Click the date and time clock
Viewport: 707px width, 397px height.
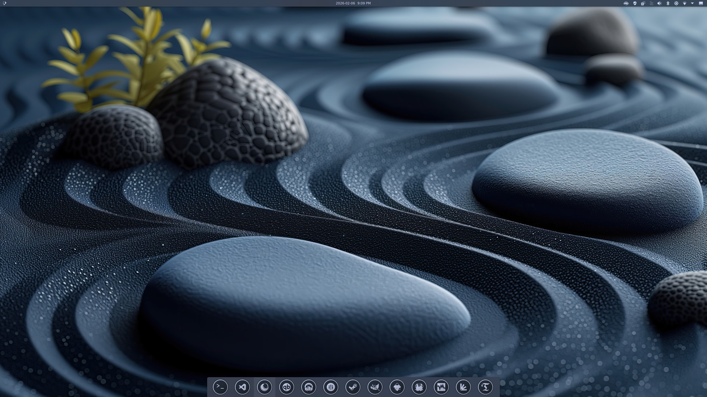pos(353,3)
